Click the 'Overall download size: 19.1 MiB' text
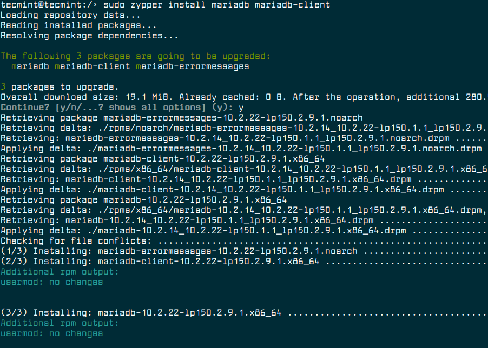Viewport: 488px width, 348px height. pos(87,97)
